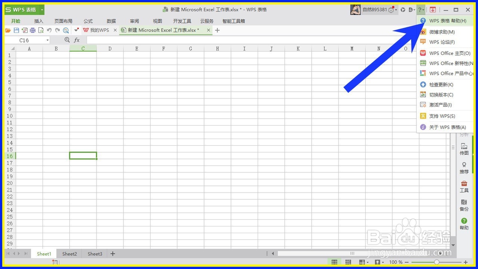Close the 我的WPS tab

coord(115,30)
